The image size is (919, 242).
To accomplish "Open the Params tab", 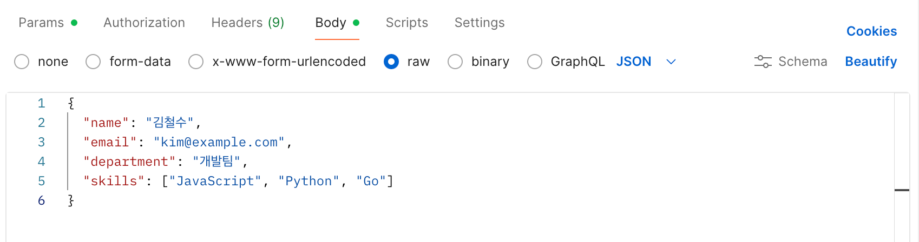I will [42, 23].
